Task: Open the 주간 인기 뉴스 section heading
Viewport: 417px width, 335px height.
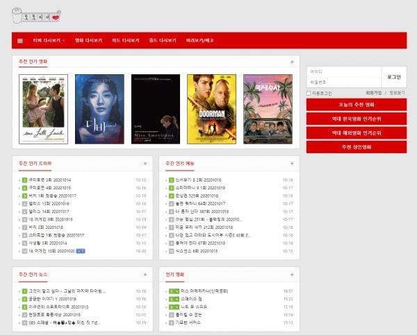Action: [33, 275]
